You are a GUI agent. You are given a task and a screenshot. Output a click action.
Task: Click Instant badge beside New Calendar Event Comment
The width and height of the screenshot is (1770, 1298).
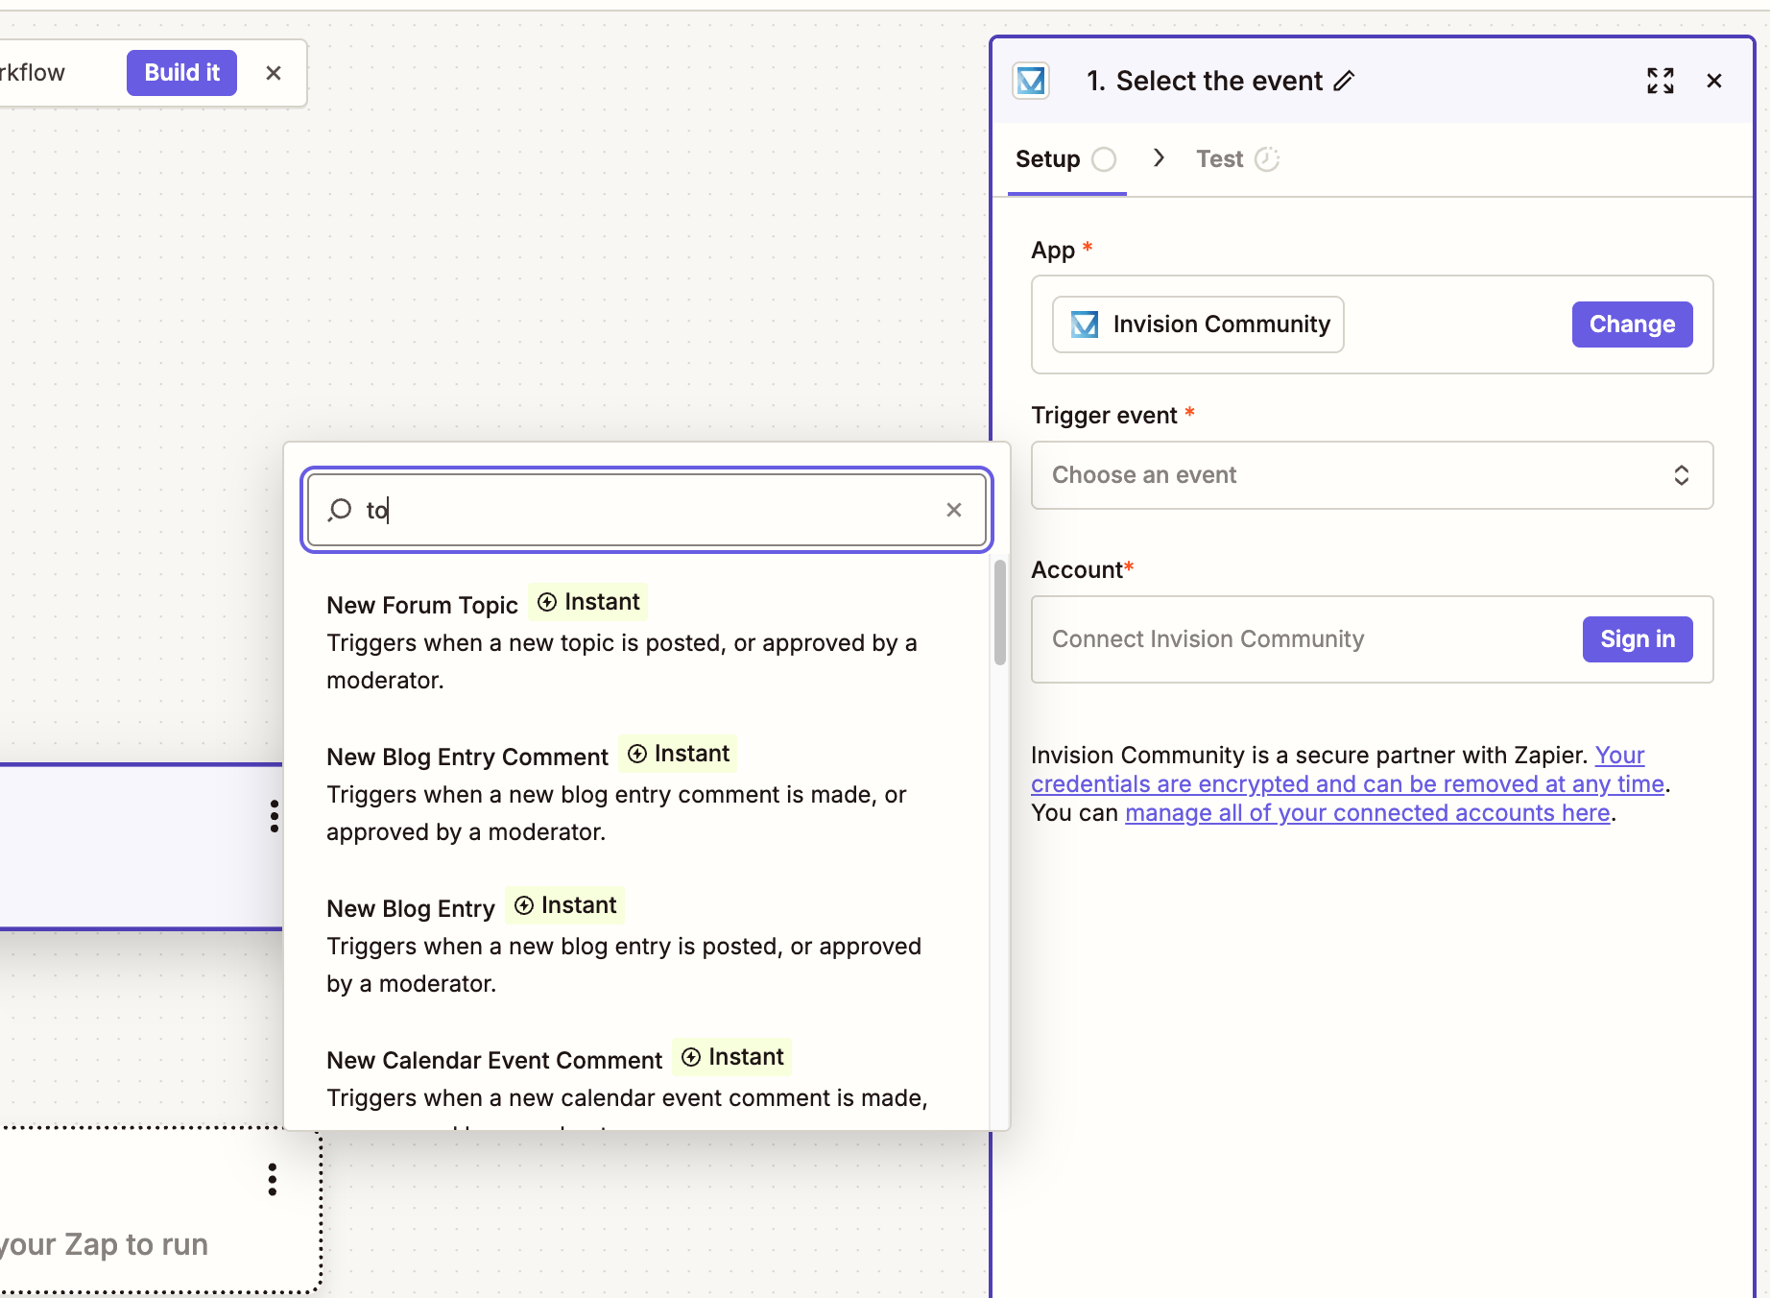pyautogui.click(x=732, y=1057)
